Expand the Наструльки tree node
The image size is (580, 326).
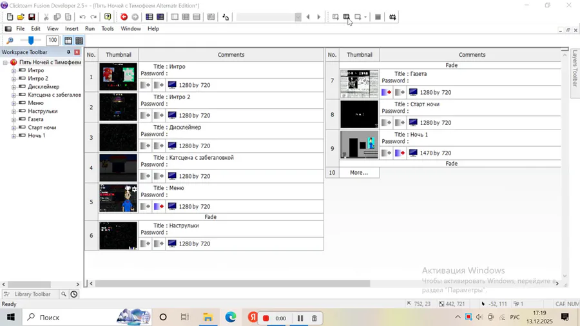14,111
